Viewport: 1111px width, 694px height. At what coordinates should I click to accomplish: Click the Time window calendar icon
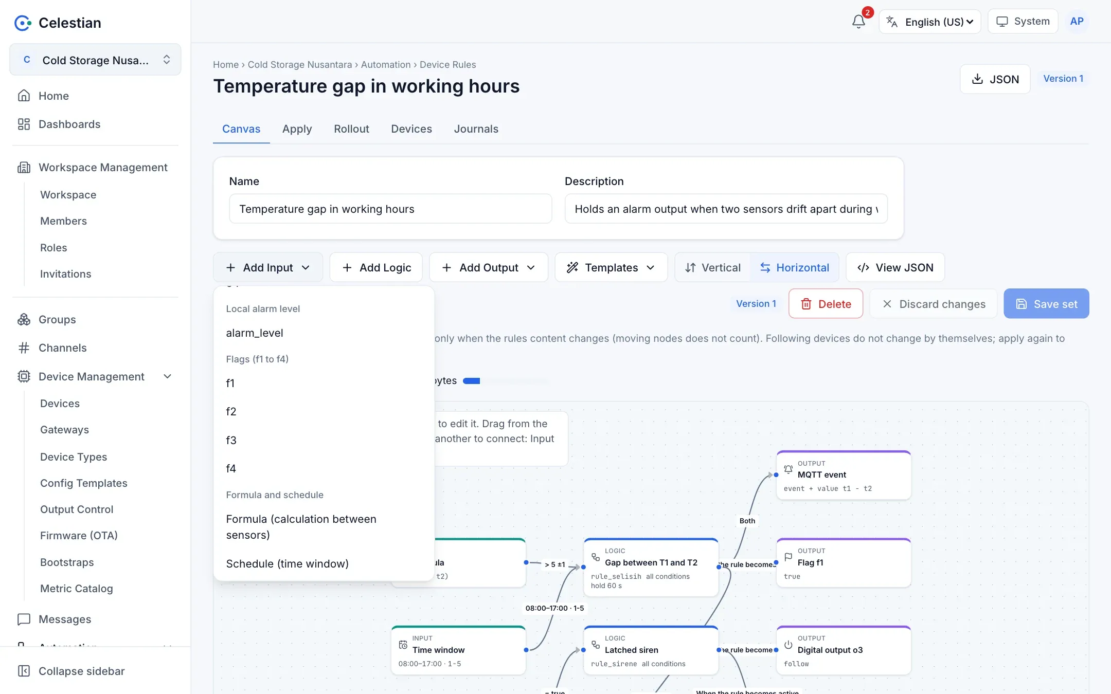click(403, 644)
